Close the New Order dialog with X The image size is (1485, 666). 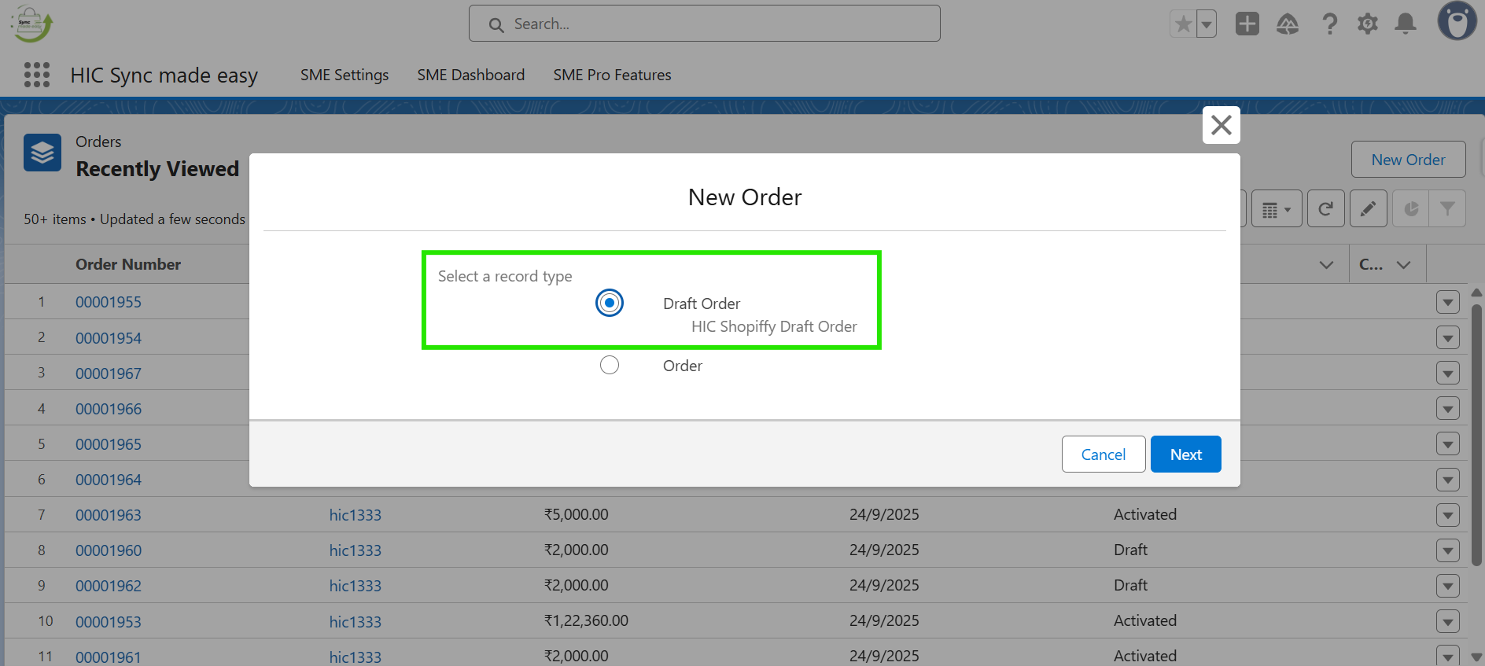click(x=1222, y=125)
